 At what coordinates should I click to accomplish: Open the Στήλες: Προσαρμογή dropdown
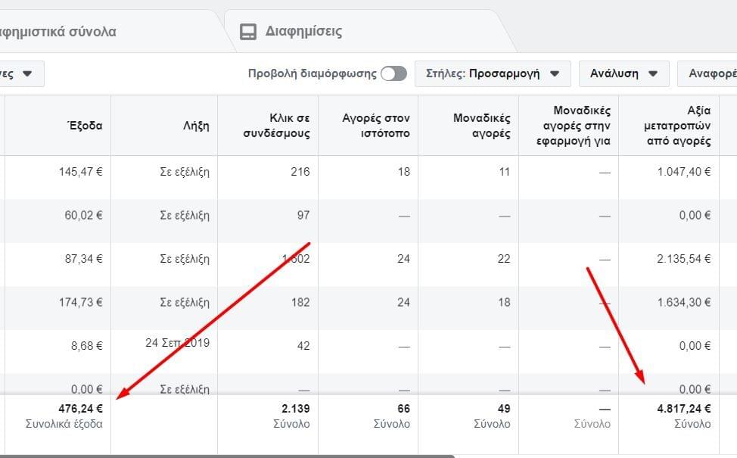click(x=493, y=73)
